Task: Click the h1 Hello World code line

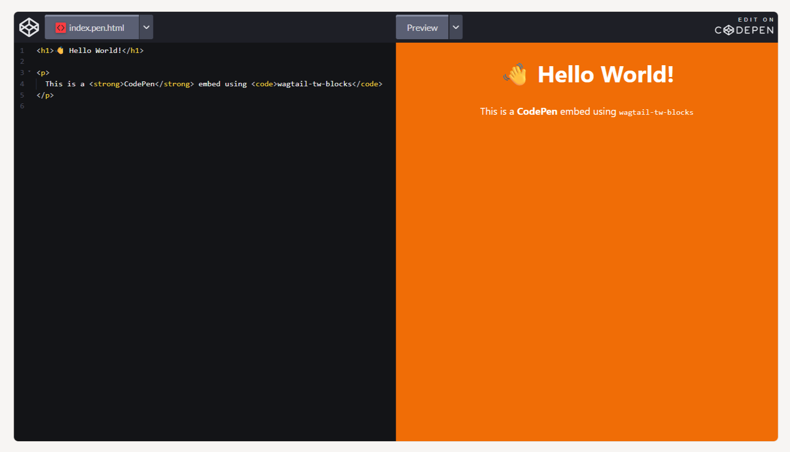Action: pyautogui.click(x=90, y=50)
